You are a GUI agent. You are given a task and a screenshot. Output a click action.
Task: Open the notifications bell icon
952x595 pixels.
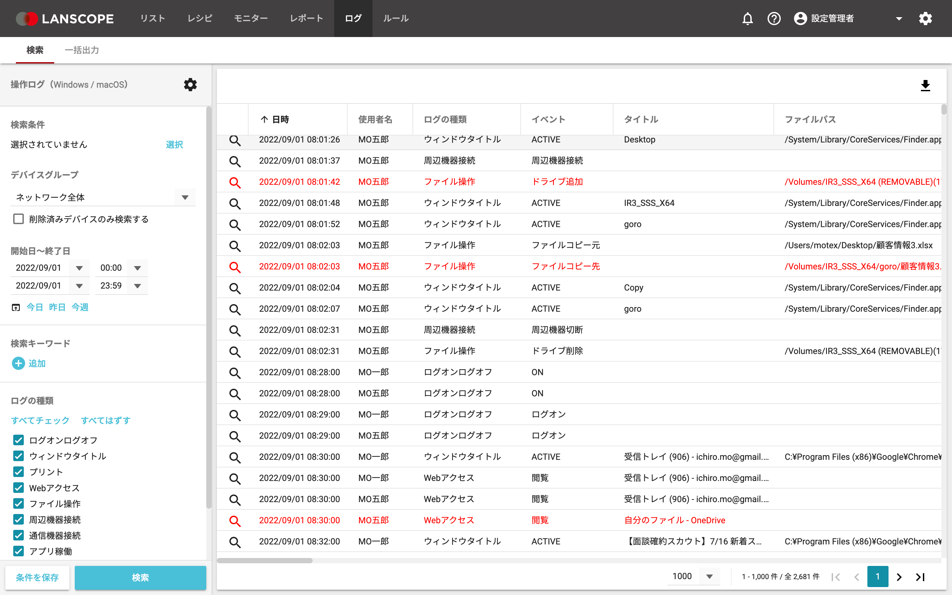(x=747, y=19)
